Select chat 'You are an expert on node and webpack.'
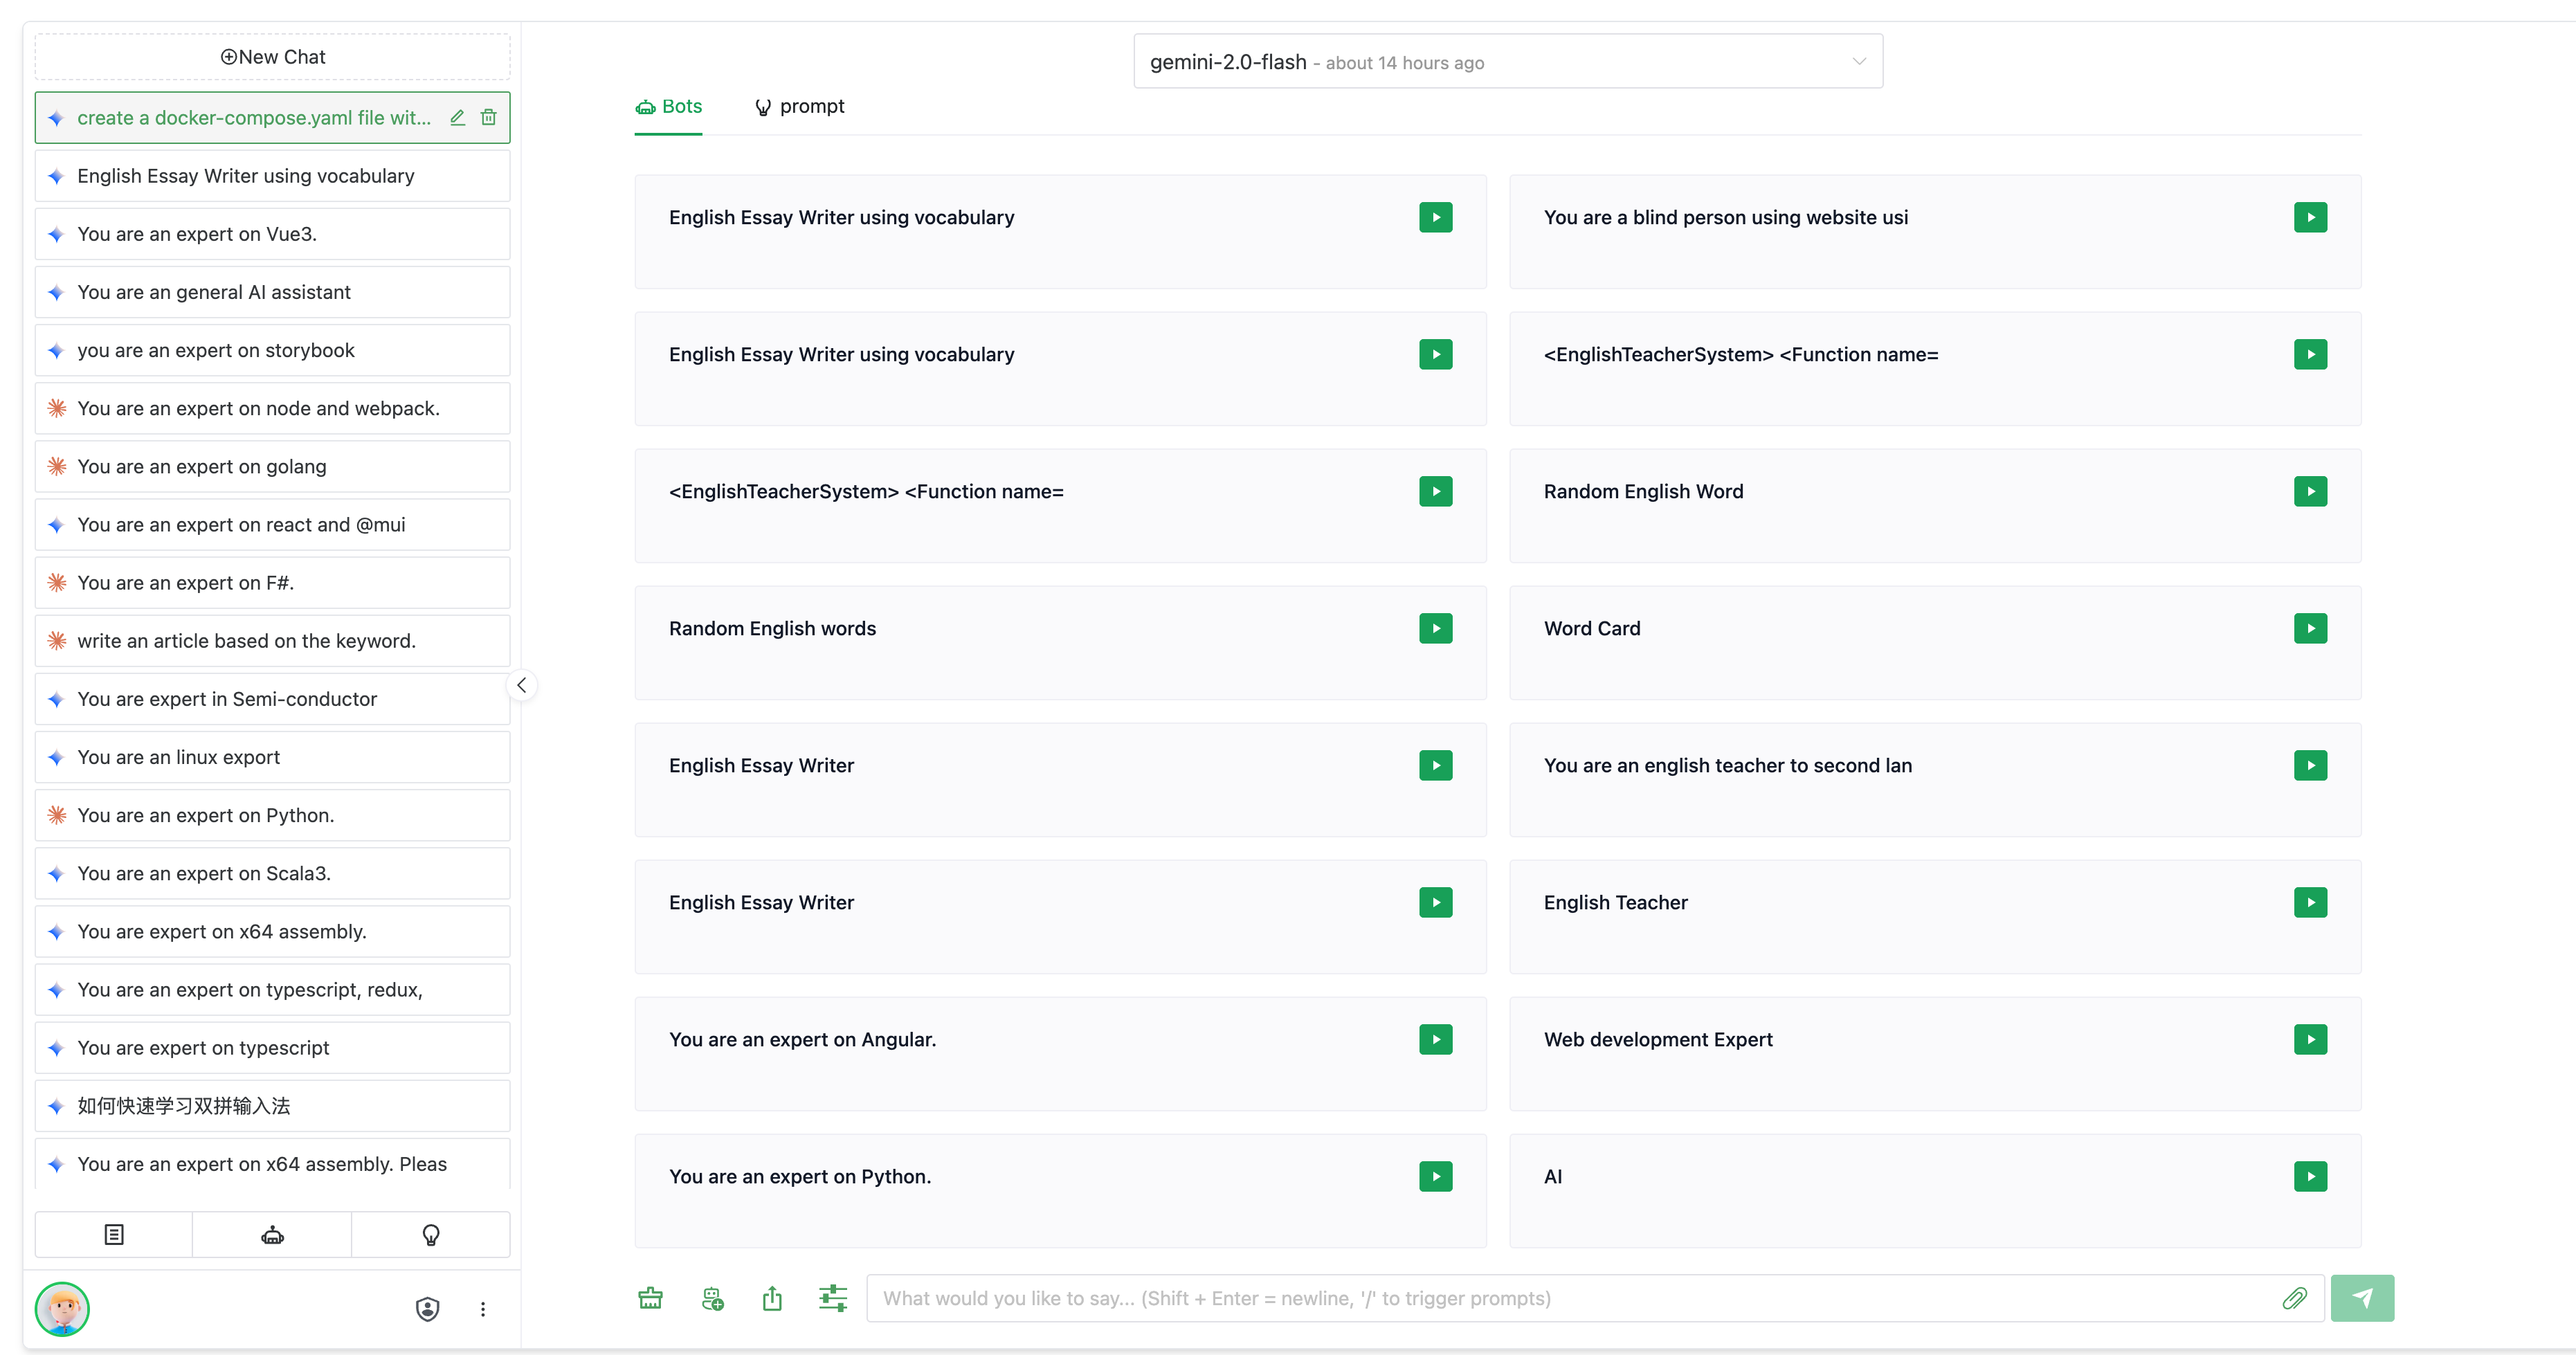 [x=273, y=408]
